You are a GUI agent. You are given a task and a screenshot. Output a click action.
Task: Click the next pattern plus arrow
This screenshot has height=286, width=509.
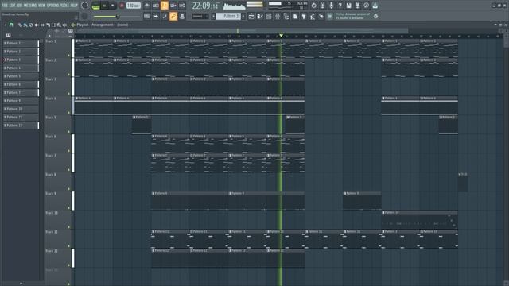(x=243, y=16)
